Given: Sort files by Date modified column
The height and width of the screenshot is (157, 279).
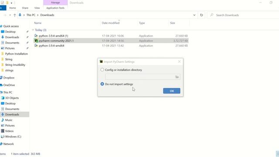Looking at the screenshot, I should pyautogui.click(x=110, y=23).
